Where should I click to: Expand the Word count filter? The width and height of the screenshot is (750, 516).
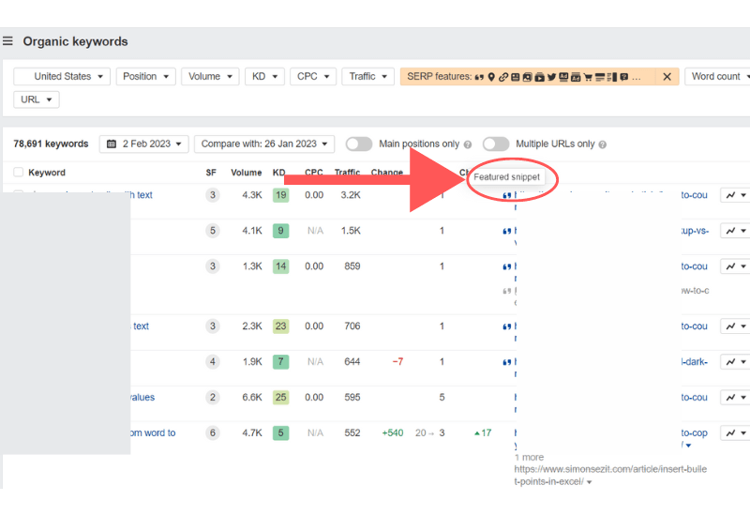click(x=718, y=77)
